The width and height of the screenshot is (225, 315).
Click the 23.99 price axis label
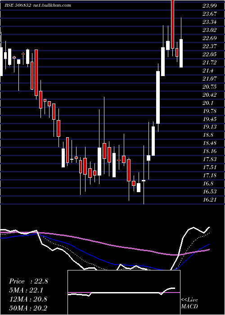[x=210, y=6]
